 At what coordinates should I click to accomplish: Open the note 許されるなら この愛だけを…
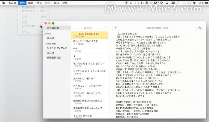(x=89, y=87)
